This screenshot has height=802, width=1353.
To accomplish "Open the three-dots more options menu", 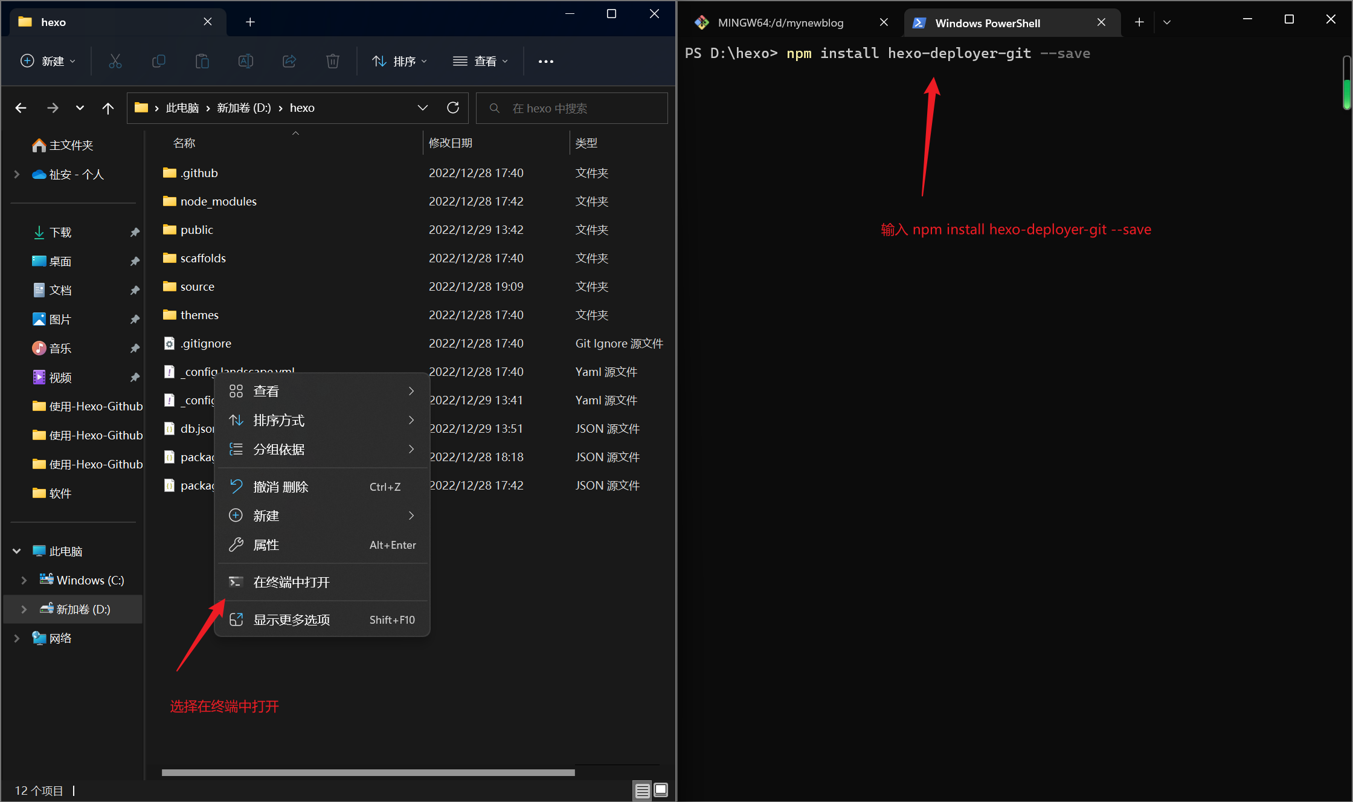I will pyautogui.click(x=545, y=61).
